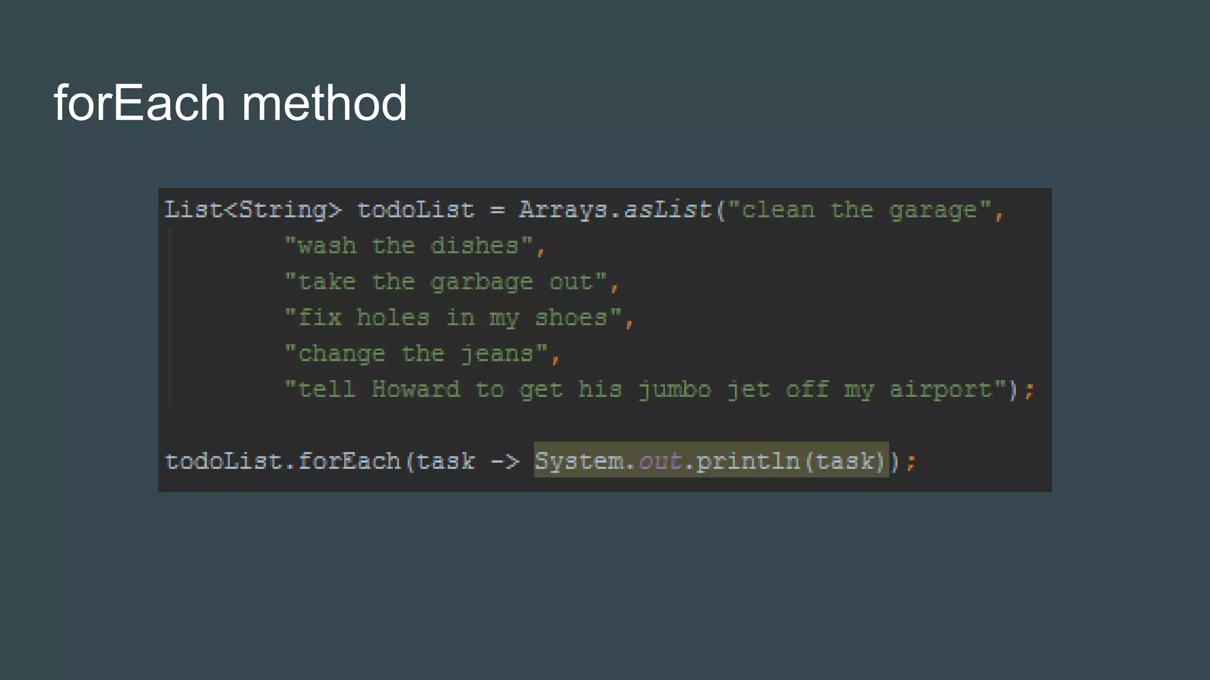Click the word Howard in the last string
This screenshot has width=1210, height=680.
click(415, 390)
